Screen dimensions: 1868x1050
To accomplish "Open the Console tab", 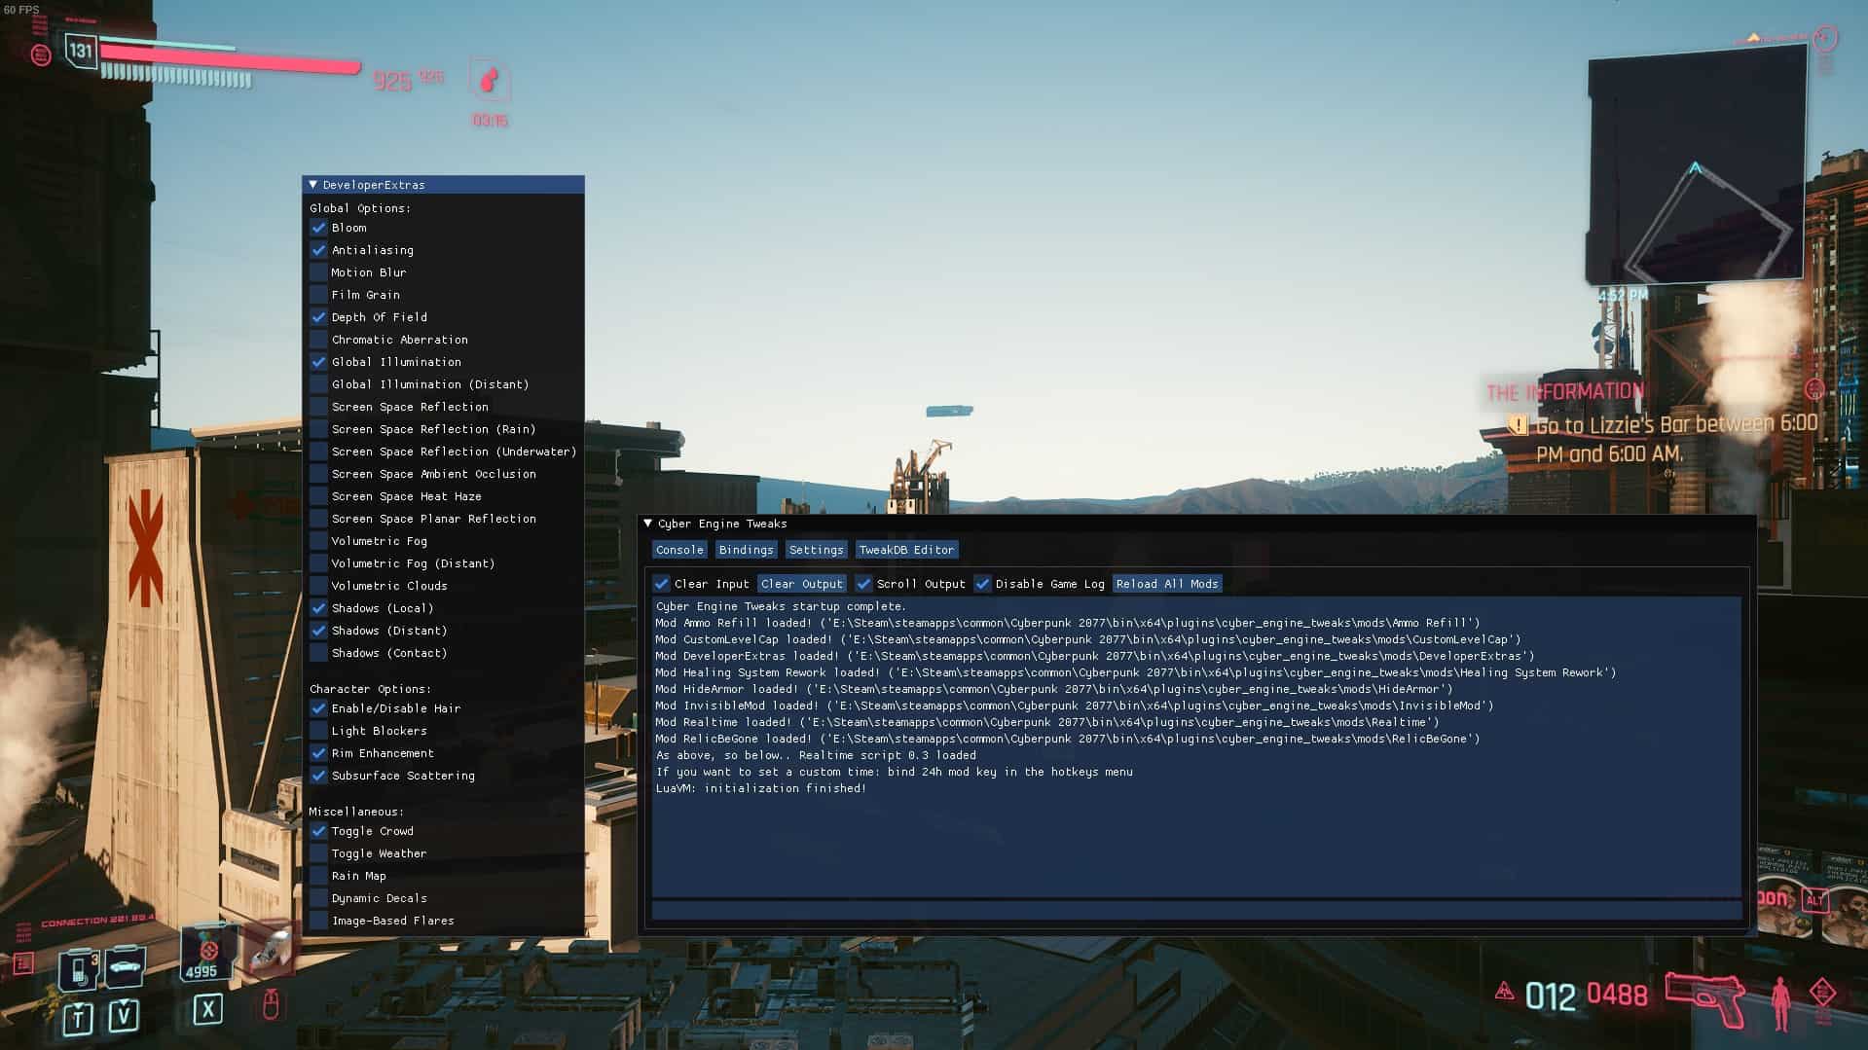I will (x=679, y=550).
